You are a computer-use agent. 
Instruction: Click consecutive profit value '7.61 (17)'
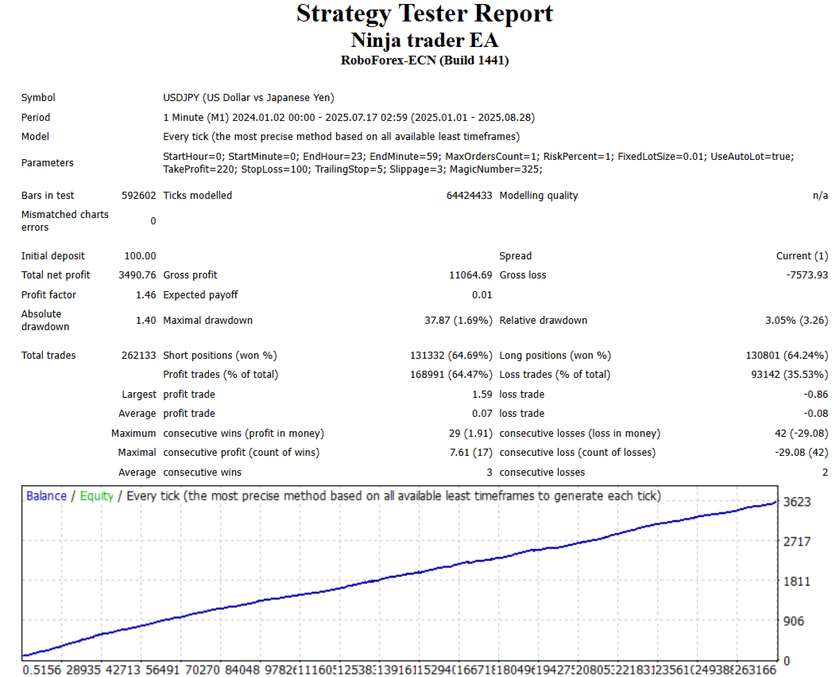point(470,453)
